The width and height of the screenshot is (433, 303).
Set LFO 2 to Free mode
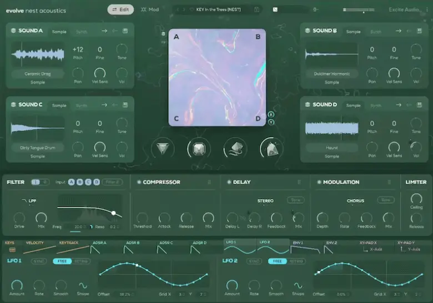pyautogui.click(x=277, y=261)
